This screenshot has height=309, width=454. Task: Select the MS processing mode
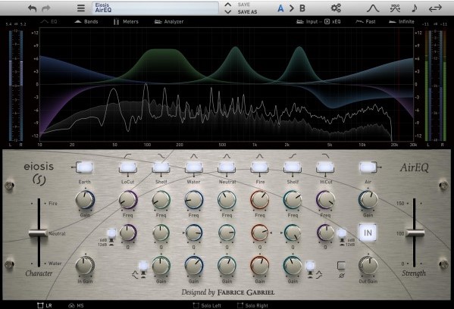coord(76,305)
